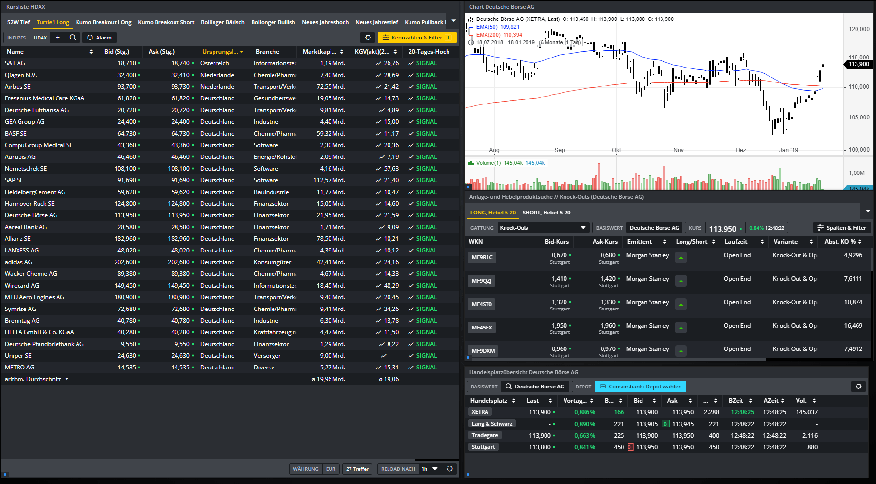Click signal icon for Allianz SE row

[x=411, y=239]
